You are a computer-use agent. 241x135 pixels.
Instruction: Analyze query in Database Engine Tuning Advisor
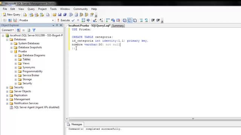88,20
